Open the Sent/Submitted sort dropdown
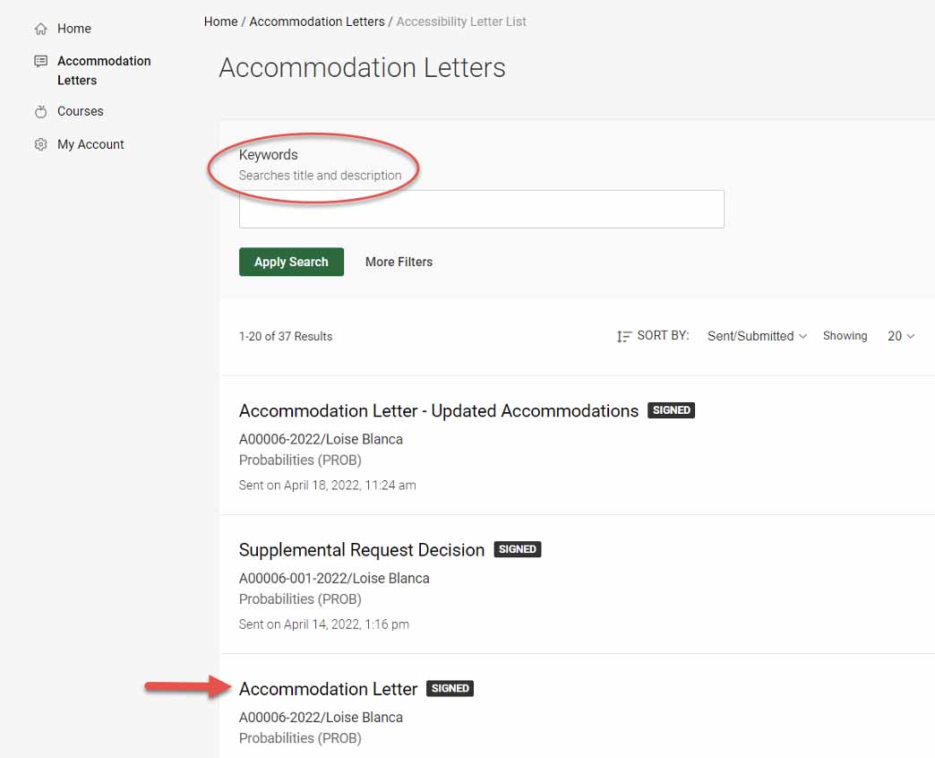Image resolution: width=935 pixels, height=758 pixels. tap(757, 336)
